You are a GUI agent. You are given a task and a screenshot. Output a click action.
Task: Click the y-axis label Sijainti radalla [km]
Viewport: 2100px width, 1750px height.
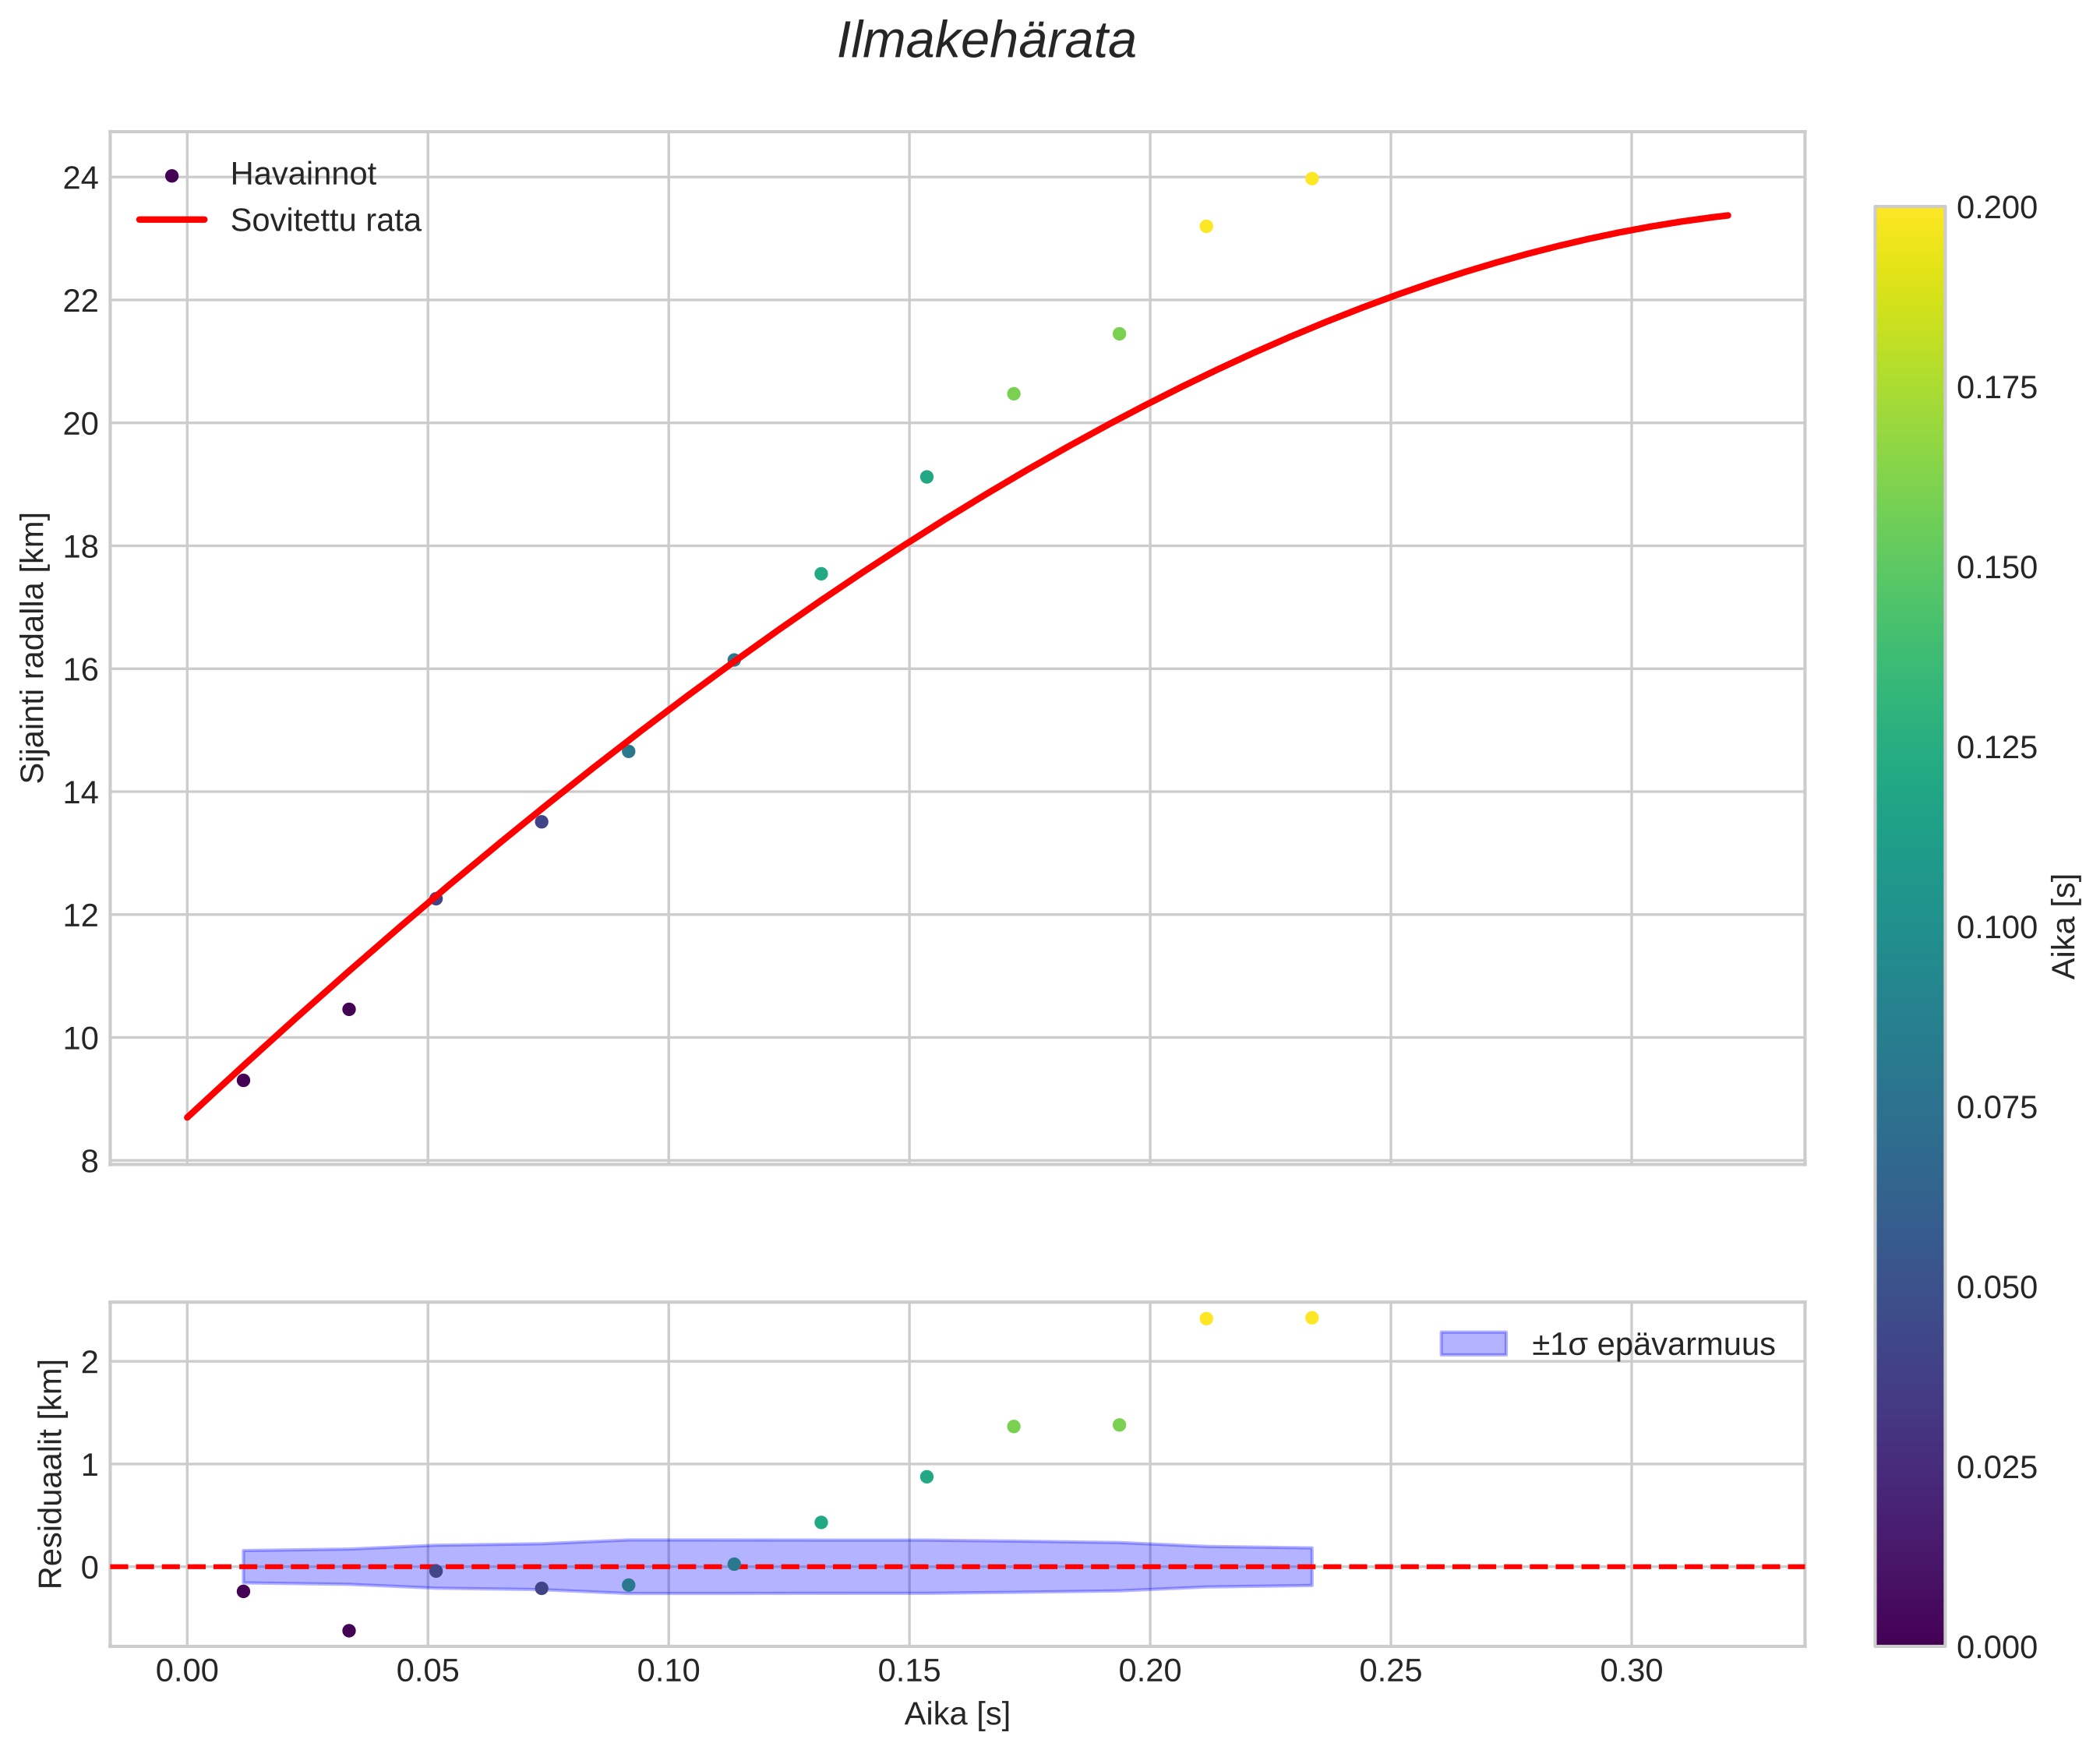coord(34,648)
